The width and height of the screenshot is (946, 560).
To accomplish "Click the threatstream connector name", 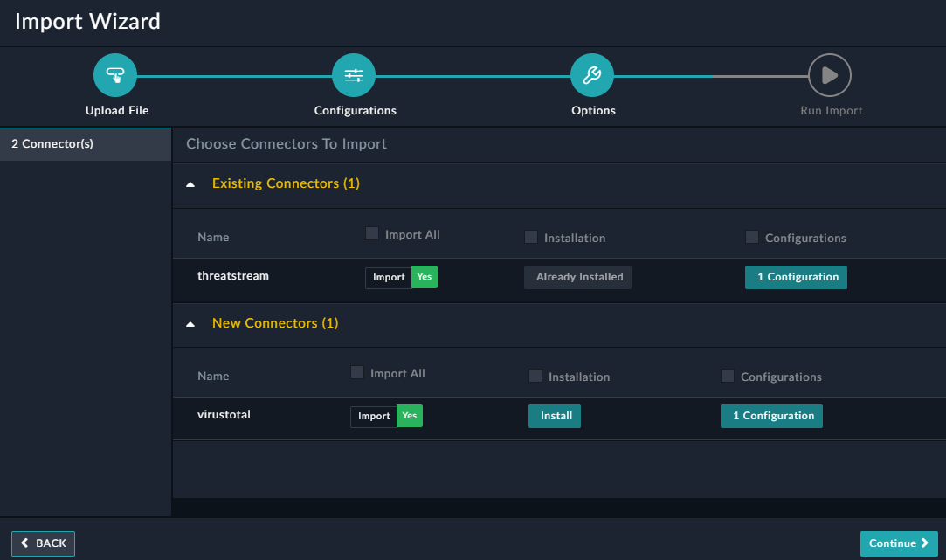I will (x=233, y=276).
